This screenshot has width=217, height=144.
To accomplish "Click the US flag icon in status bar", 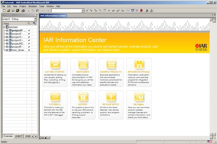I will coord(210,142).
